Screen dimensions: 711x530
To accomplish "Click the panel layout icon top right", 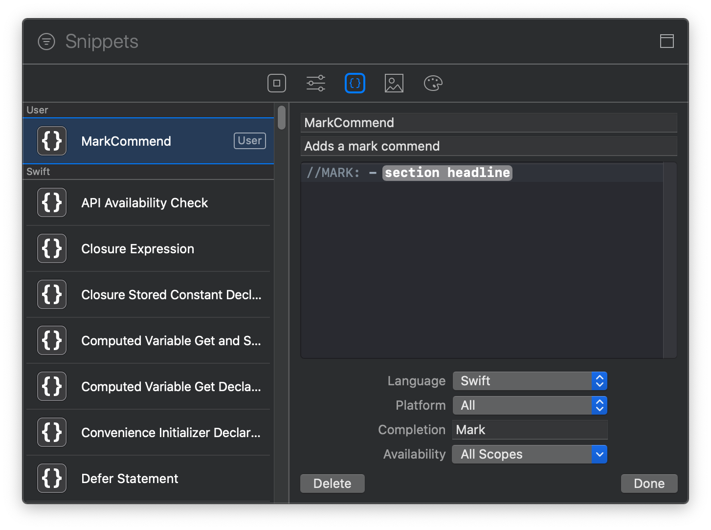I will (x=667, y=41).
